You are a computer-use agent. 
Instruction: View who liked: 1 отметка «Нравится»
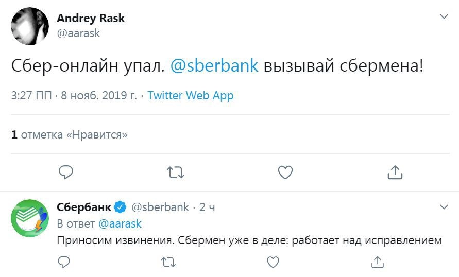[70, 135]
